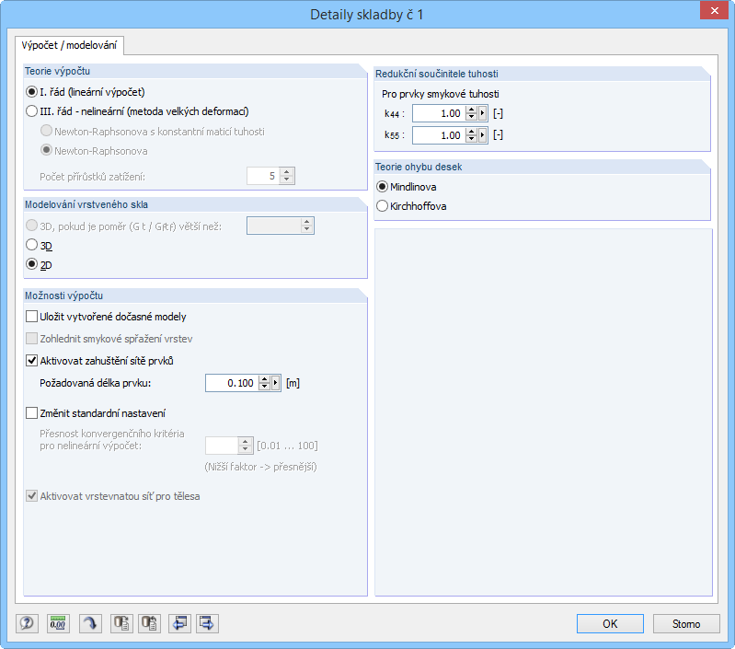Screen dimensions: 735x649
Task: Click the first database save-as-default icon
Action: (121, 623)
